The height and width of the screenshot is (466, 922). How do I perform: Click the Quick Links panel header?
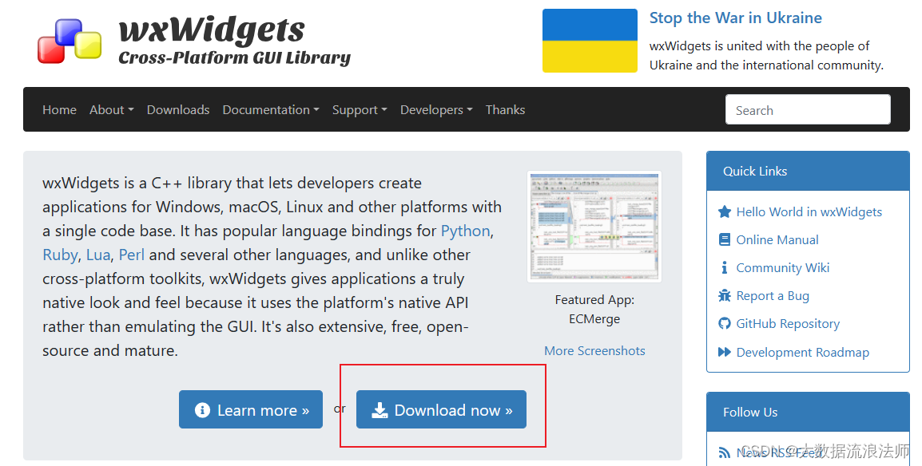(808, 171)
